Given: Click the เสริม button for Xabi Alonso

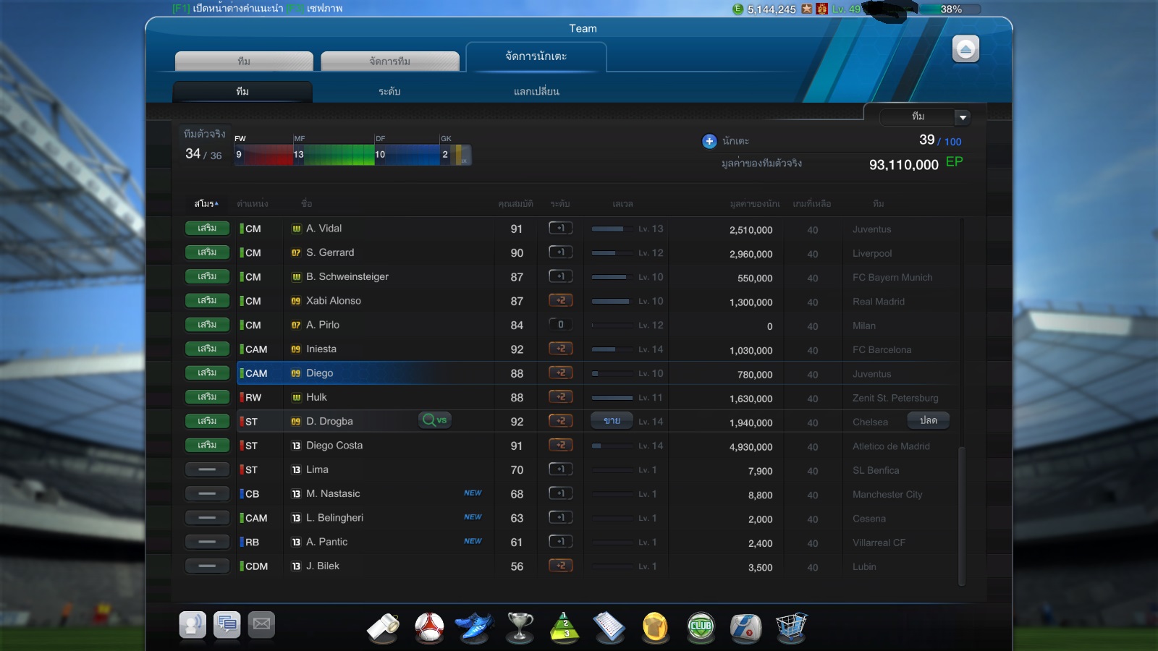Looking at the screenshot, I should point(207,300).
